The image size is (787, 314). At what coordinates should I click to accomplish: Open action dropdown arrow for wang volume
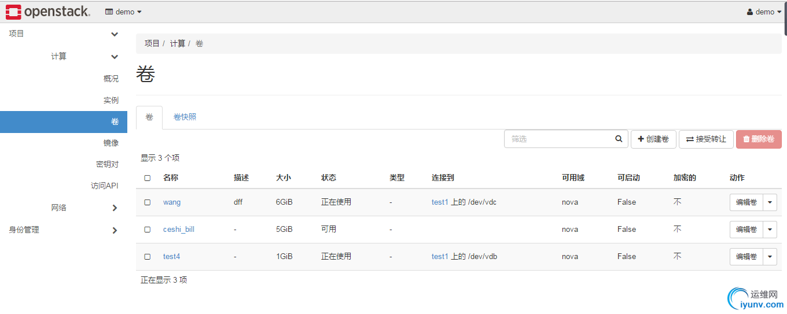click(x=770, y=202)
